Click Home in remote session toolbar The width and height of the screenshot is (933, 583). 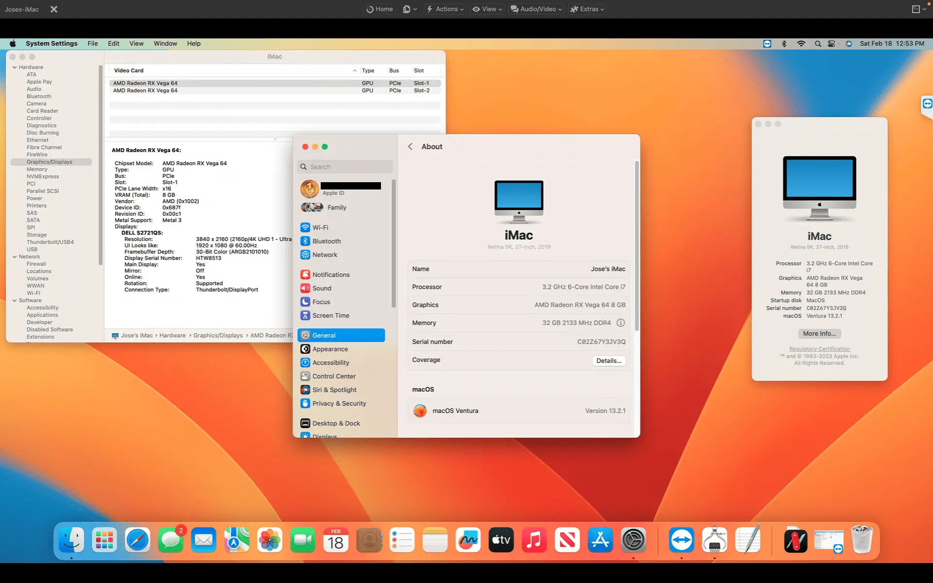pyautogui.click(x=380, y=9)
